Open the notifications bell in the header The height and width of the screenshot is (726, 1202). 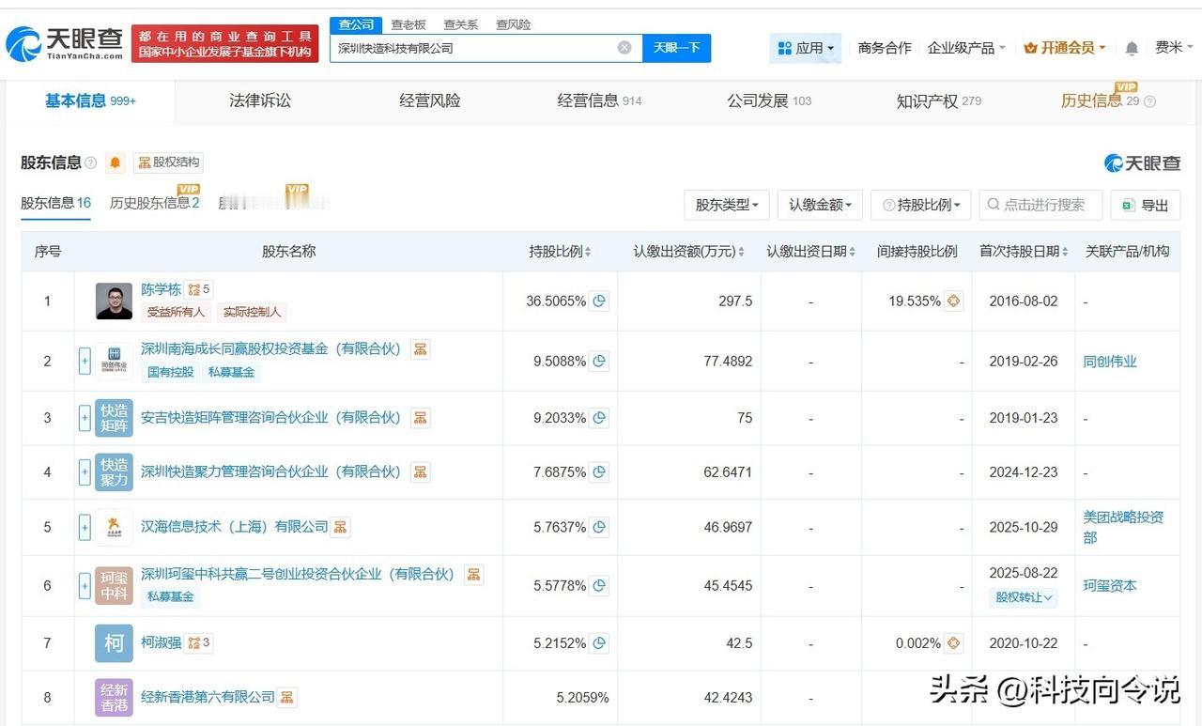(1132, 48)
